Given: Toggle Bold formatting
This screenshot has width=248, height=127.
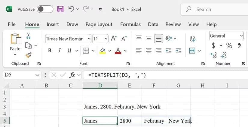Looking at the screenshot, I should (x=50, y=51).
